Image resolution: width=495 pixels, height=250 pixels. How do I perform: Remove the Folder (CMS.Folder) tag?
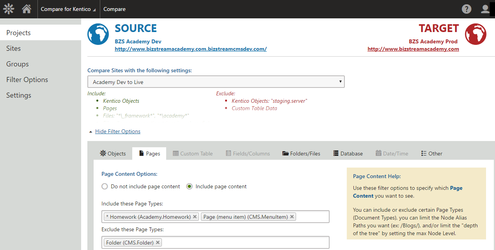(158, 243)
